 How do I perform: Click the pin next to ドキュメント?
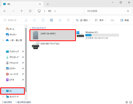23,63
